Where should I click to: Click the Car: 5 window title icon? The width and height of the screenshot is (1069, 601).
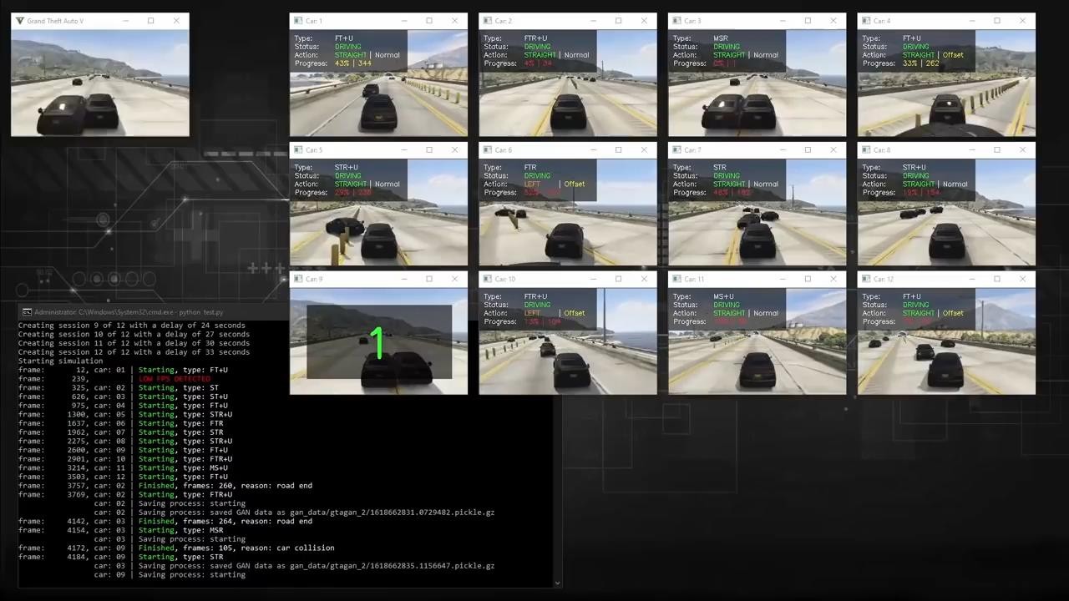298,150
